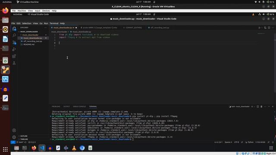Viewport: 276px width, 155px height.
Task: Open the Extensions view
Action: [x=14, y=56]
